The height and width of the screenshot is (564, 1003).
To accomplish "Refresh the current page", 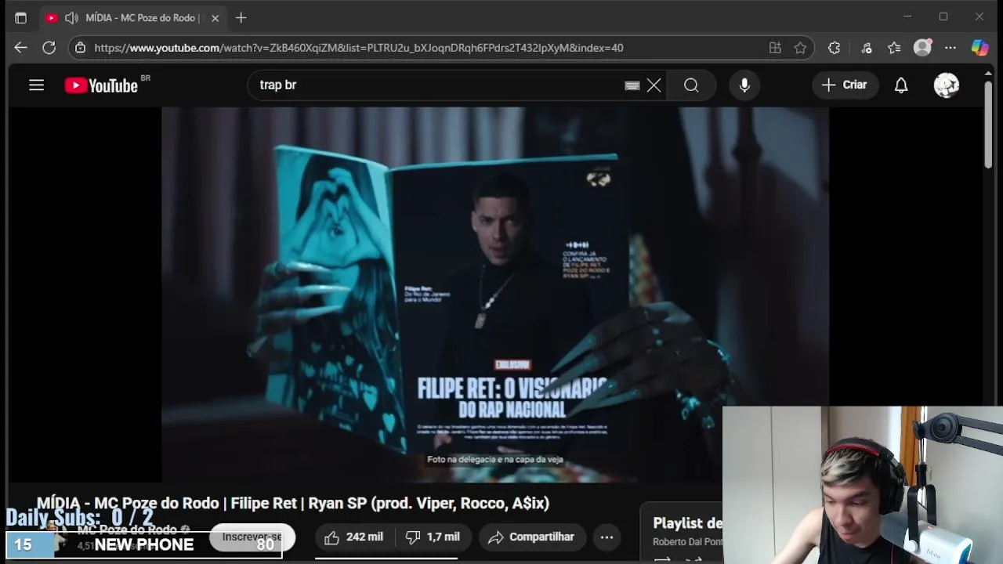I will pos(49,48).
